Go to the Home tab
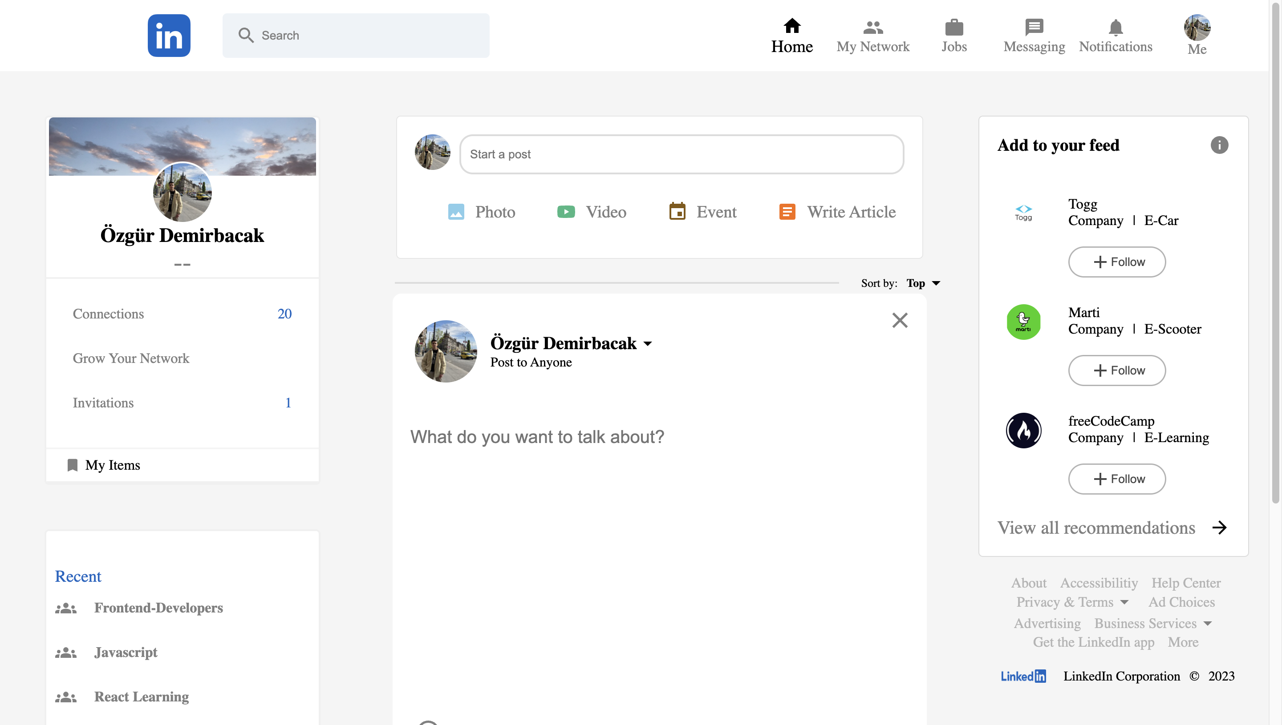Screen dimensions: 1282x725 [x=792, y=35]
